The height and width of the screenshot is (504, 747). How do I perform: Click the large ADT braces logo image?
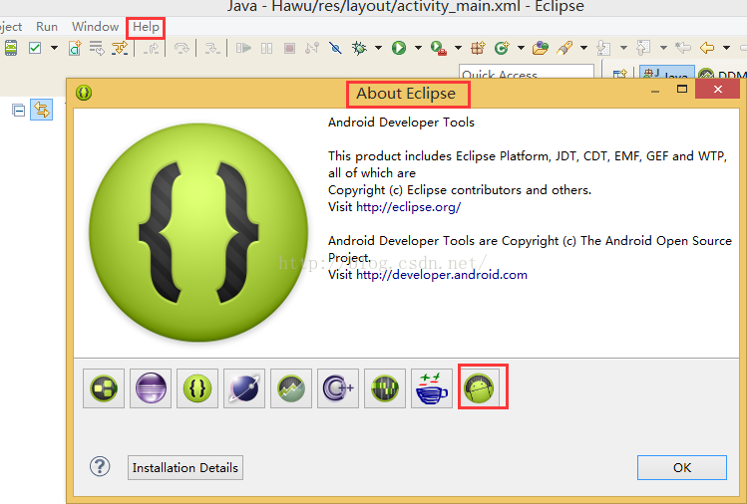(x=198, y=232)
